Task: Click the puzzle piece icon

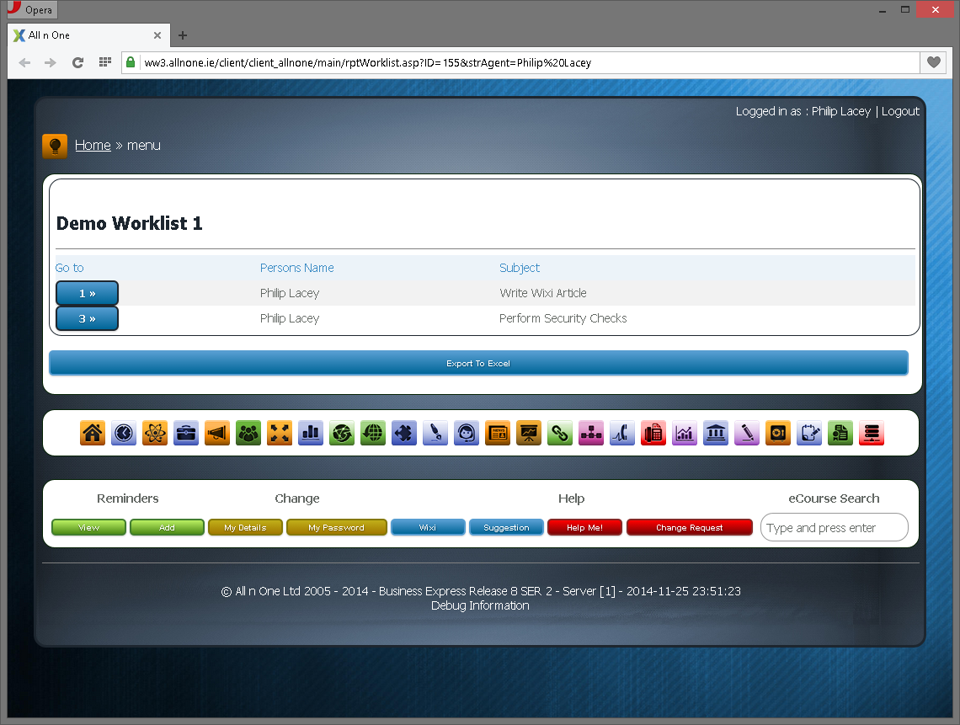Action: (404, 433)
